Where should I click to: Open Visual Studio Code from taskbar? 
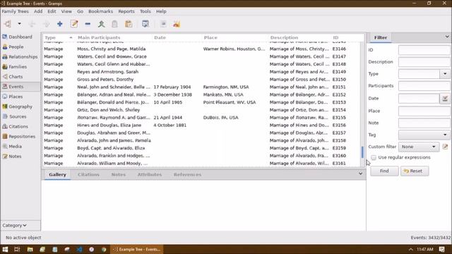79,249
